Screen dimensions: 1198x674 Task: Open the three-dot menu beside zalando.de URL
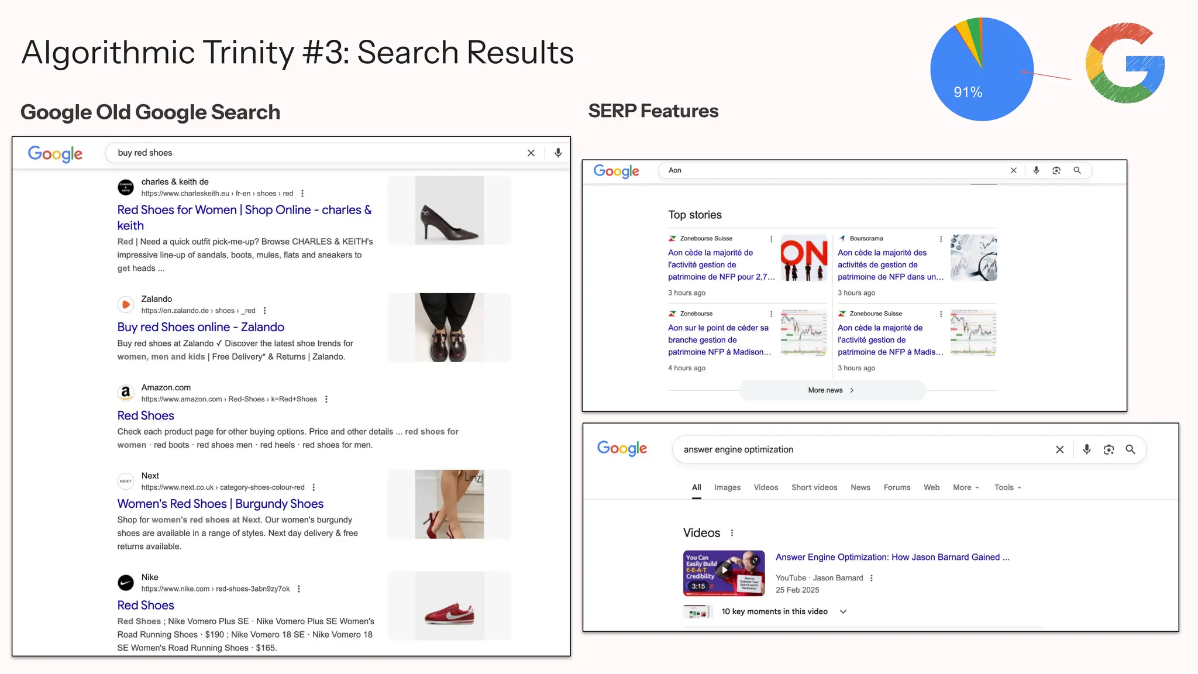[x=265, y=311]
